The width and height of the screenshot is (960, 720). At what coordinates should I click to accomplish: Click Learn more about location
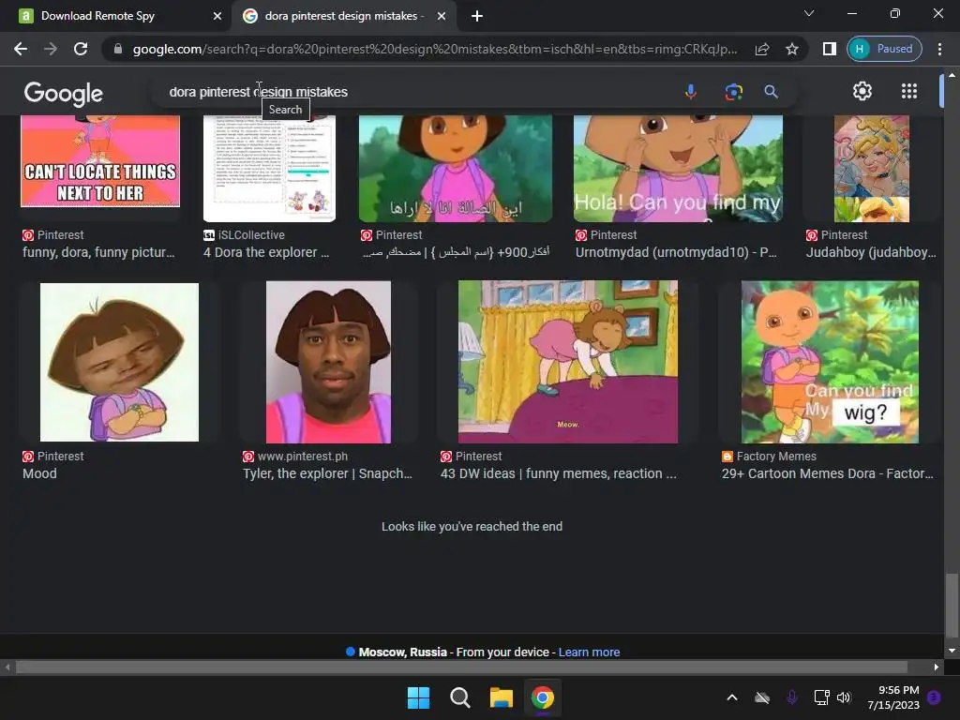point(589,652)
